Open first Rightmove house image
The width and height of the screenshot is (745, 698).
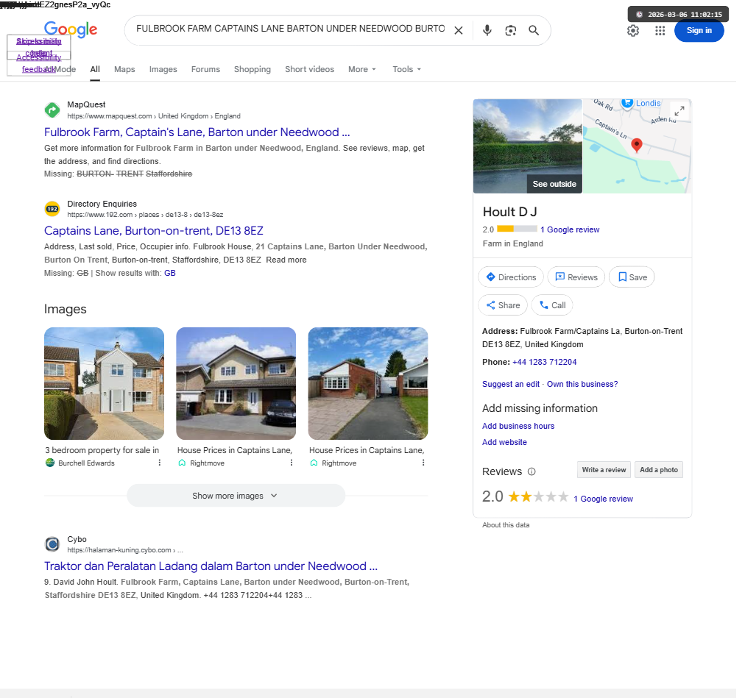pos(236,383)
